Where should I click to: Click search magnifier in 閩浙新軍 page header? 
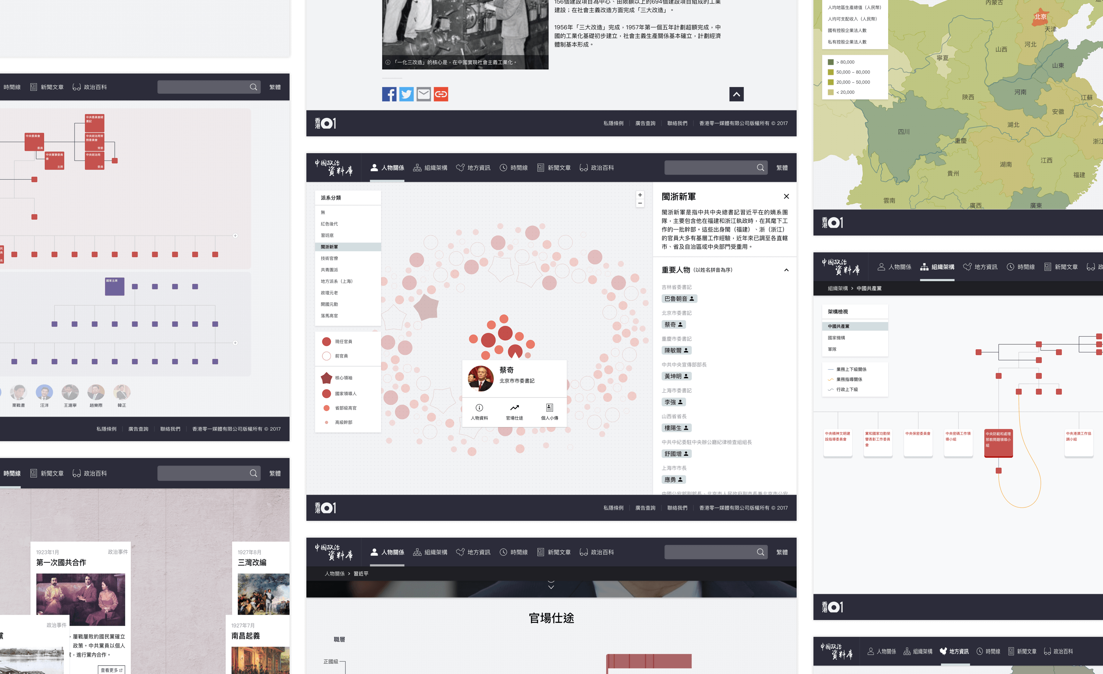pos(761,168)
